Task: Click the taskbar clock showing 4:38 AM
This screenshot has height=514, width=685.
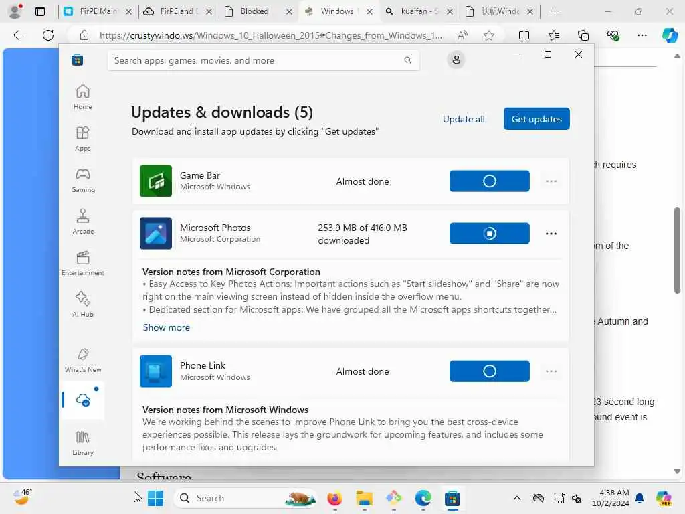Action: pyautogui.click(x=610, y=498)
